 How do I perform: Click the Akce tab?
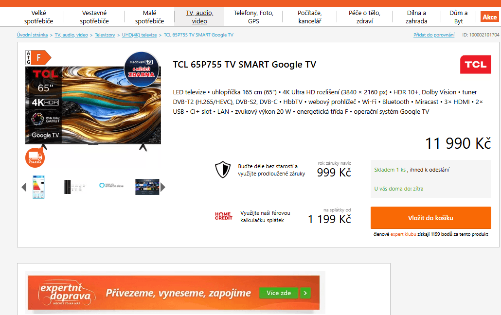[x=489, y=17]
